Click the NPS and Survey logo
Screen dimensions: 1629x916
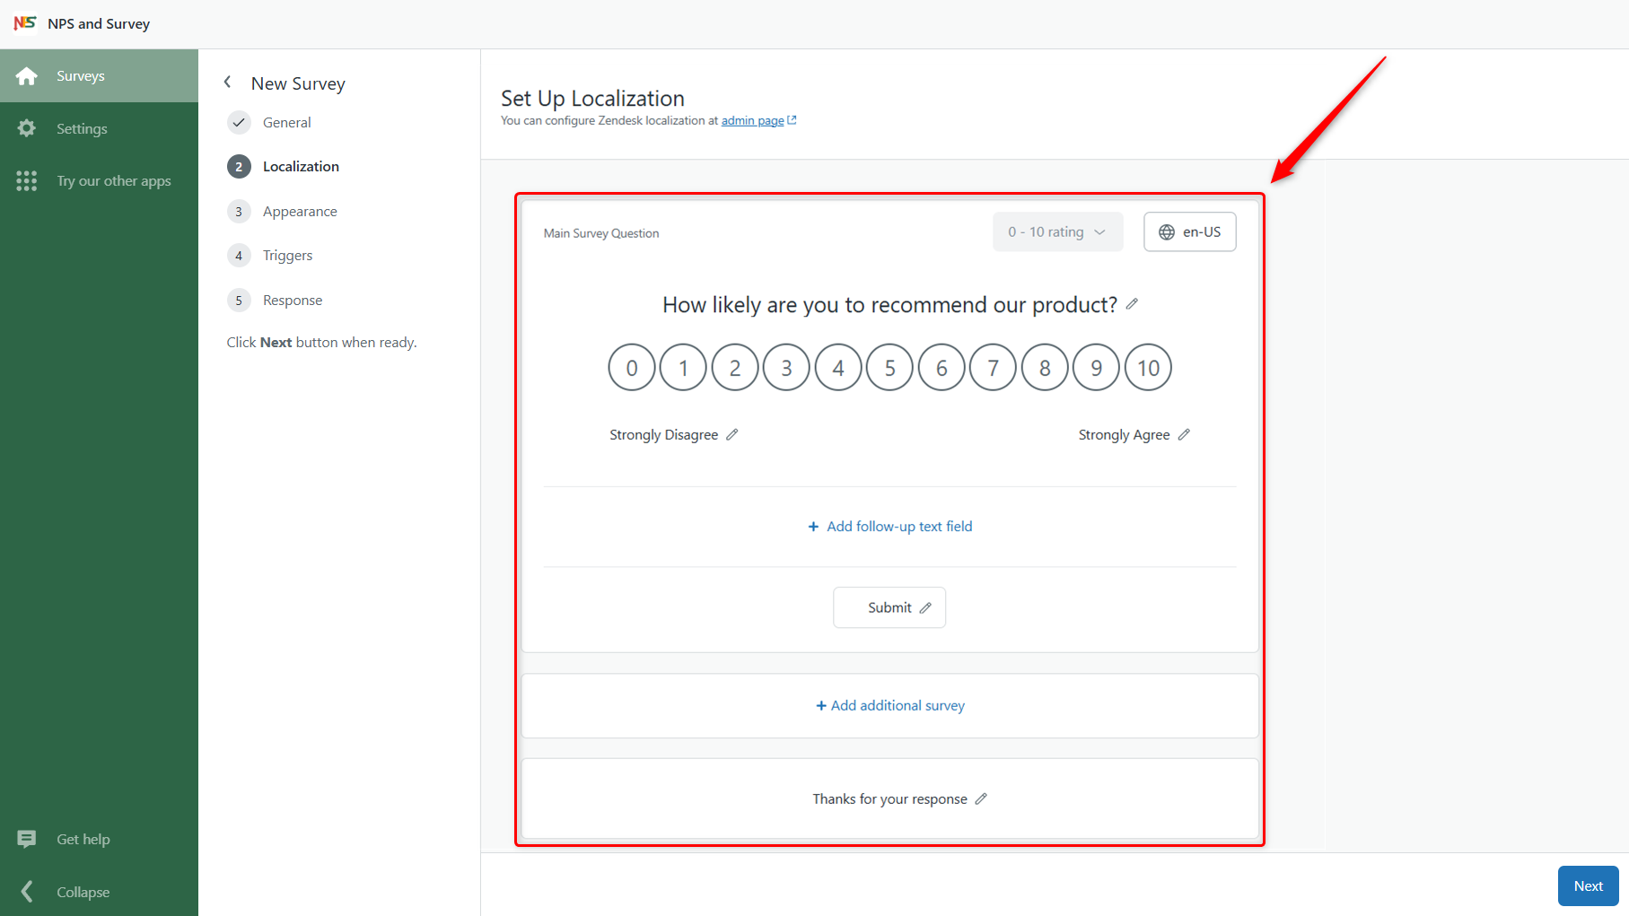pyautogui.click(x=25, y=22)
